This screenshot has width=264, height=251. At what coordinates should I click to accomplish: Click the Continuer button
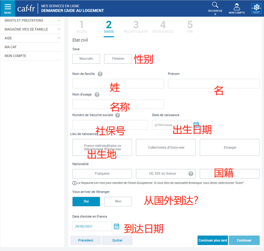pos(244,240)
